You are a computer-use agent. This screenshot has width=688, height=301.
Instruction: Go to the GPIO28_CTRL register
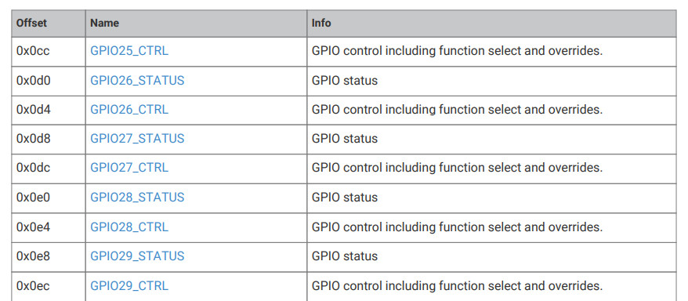[x=129, y=227]
